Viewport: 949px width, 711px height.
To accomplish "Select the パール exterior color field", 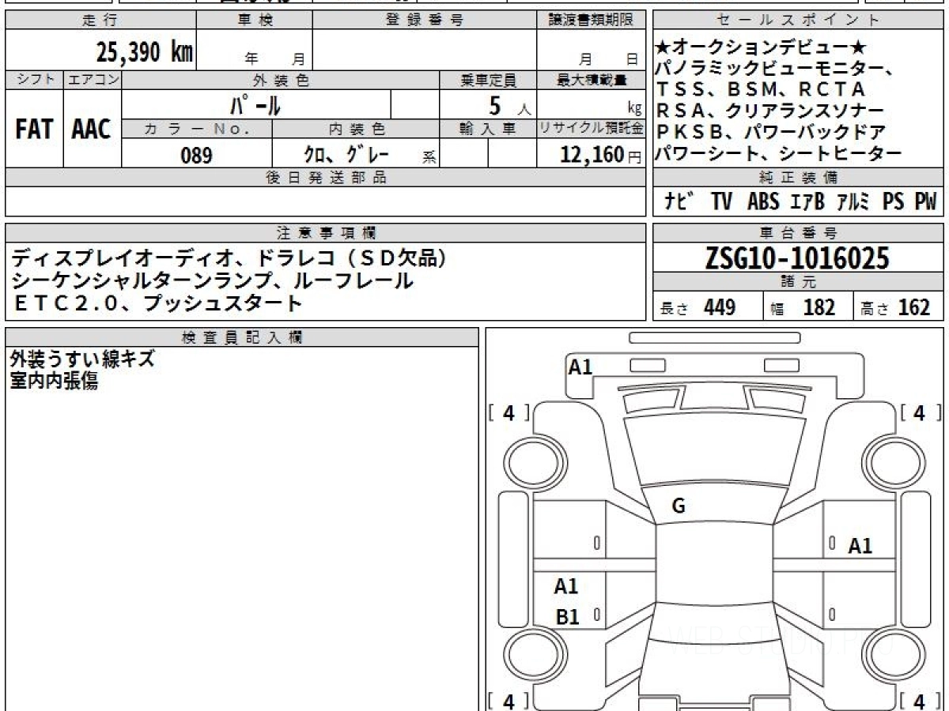I will tap(255, 104).
